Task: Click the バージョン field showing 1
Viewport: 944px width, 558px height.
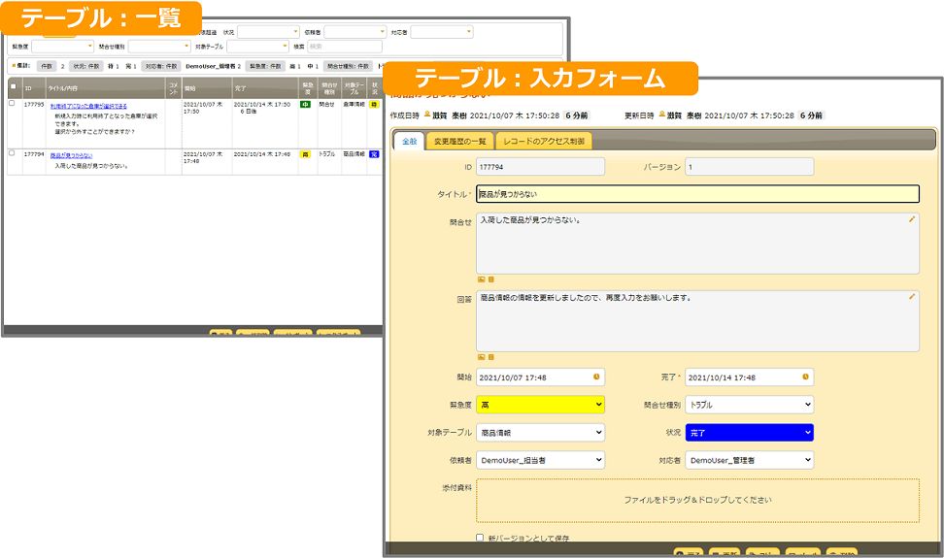Action: (749, 167)
